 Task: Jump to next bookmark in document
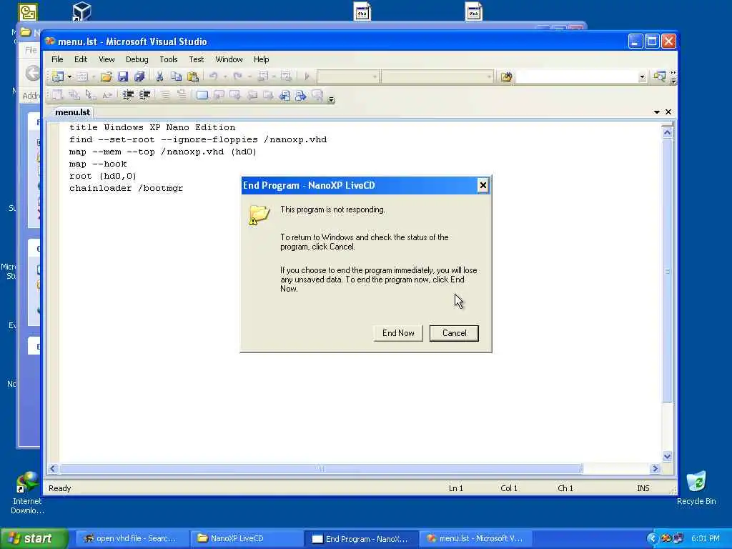(301, 96)
